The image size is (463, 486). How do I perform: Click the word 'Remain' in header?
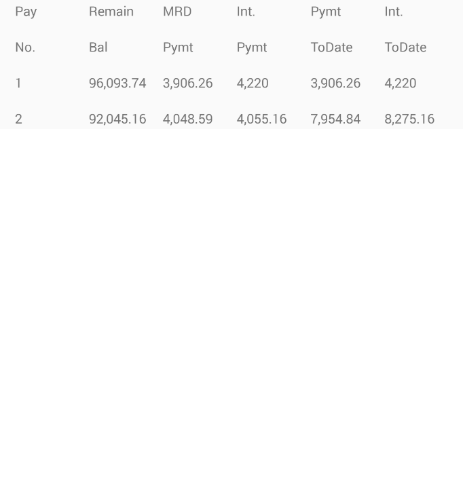click(111, 12)
